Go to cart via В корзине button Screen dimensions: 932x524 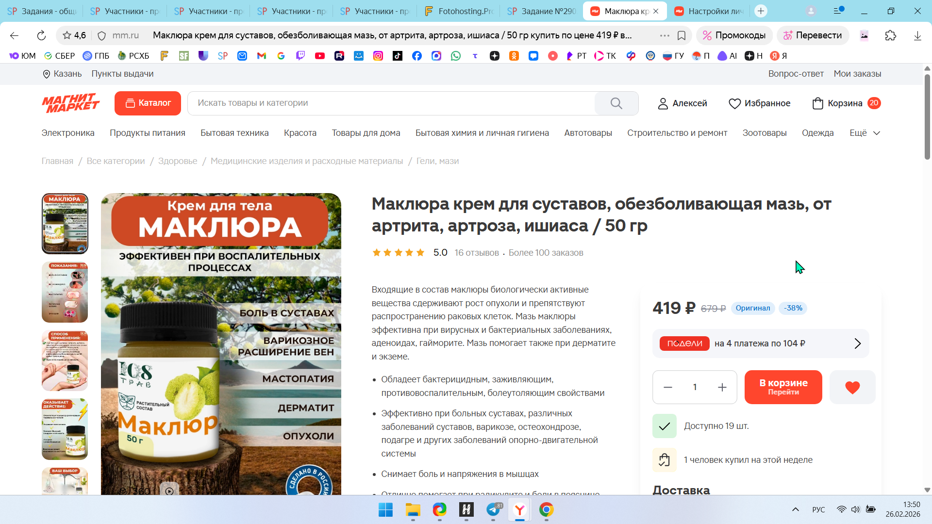click(783, 387)
